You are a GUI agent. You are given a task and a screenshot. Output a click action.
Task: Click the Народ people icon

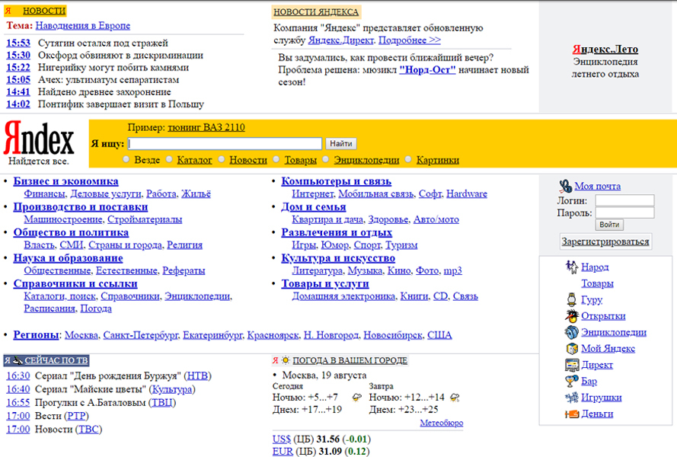point(572,267)
